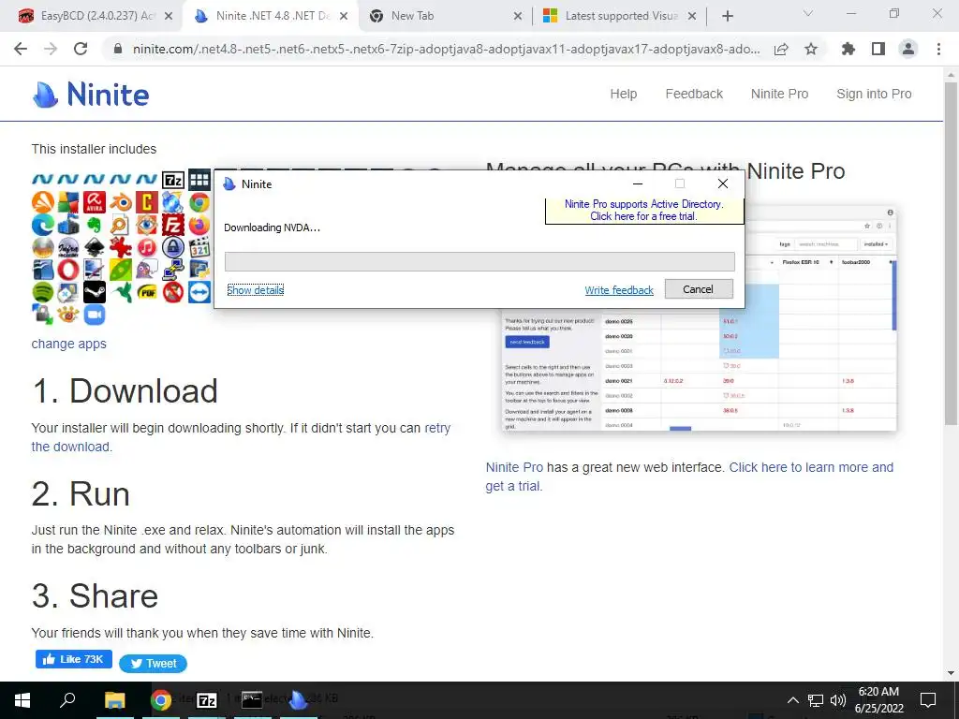
Task: Click the change apps link
Action: tap(68, 344)
